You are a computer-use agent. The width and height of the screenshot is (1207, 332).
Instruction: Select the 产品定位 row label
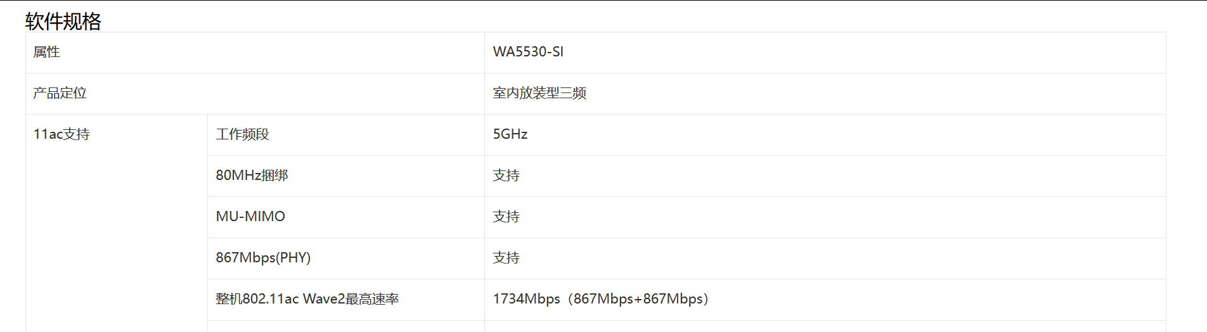coord(60,93)
